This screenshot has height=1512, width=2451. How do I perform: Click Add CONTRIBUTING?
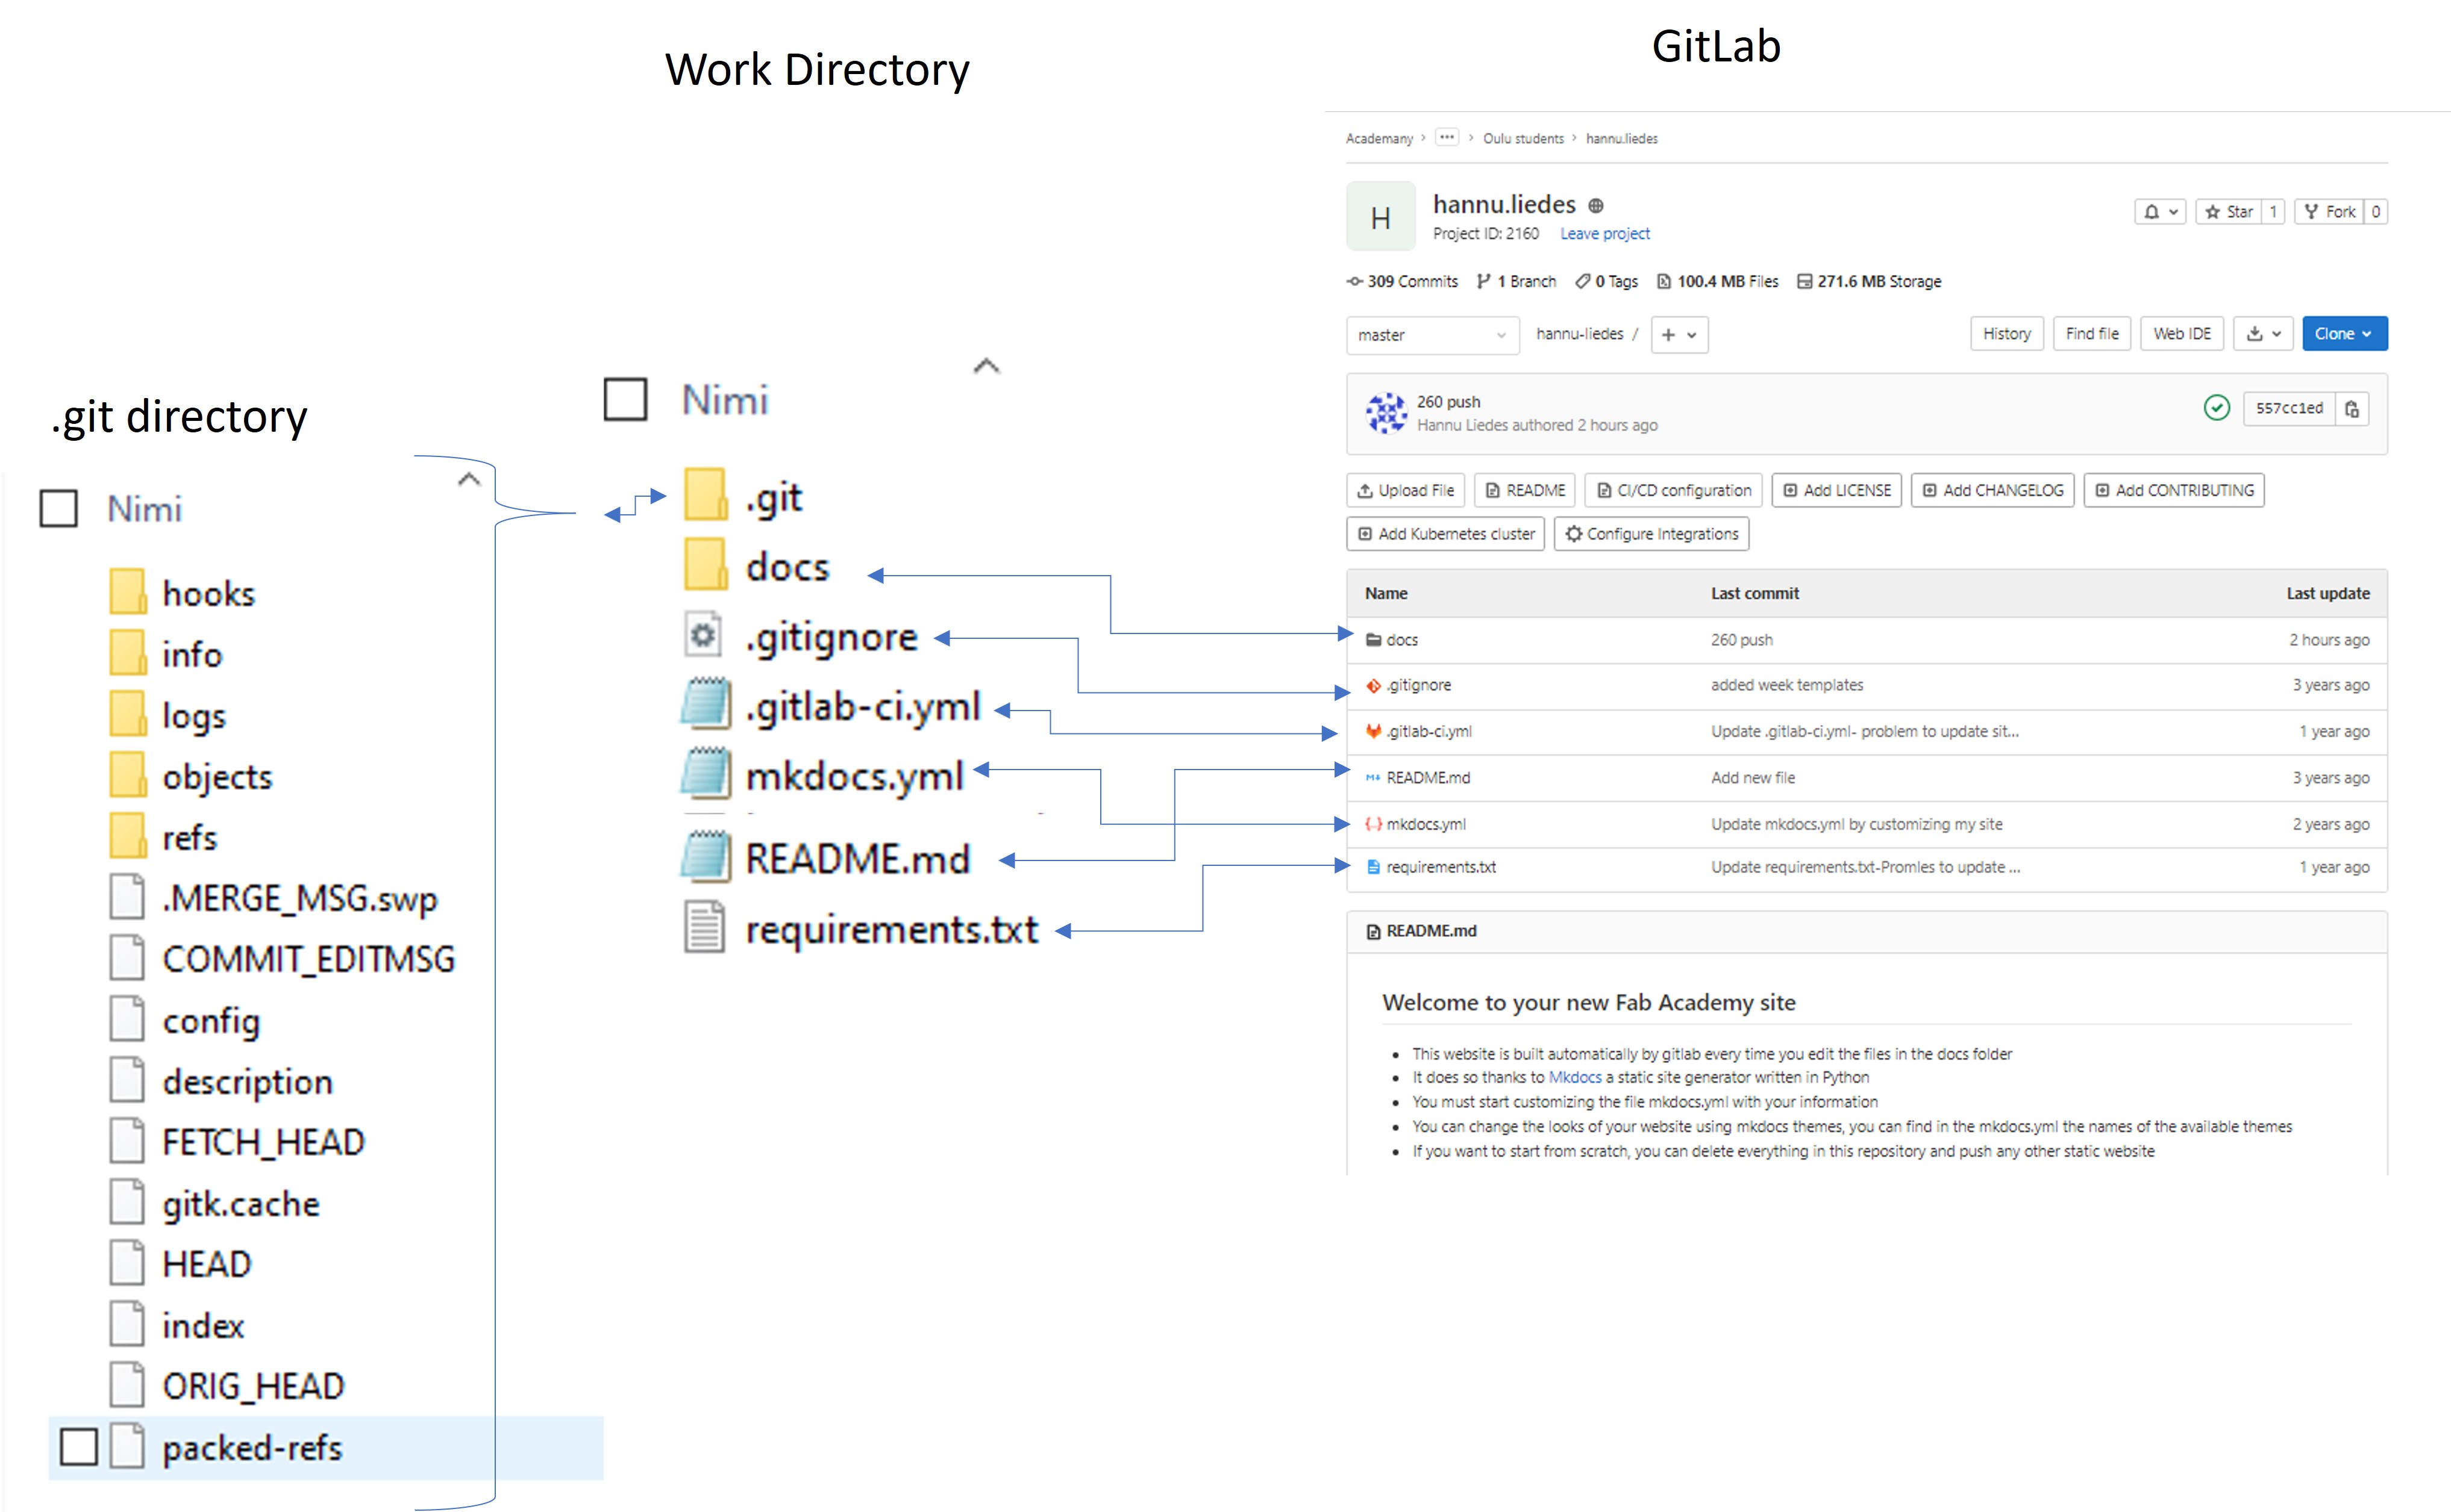(2174, 490)
